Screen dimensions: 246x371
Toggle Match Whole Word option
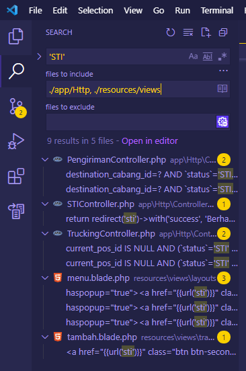[x=208, y=56]
